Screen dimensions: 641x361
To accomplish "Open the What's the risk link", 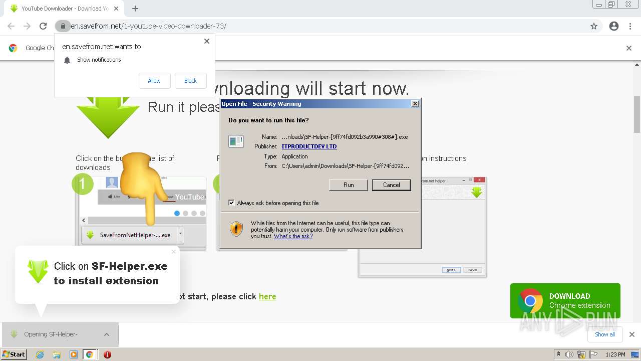I will click(293, 236).
